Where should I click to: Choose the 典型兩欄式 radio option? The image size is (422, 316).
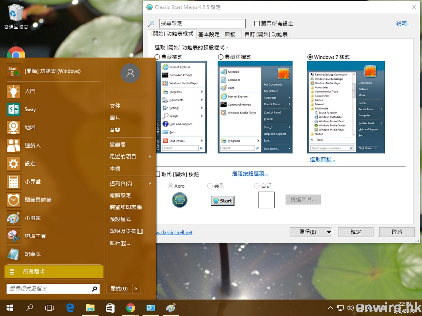221,57
